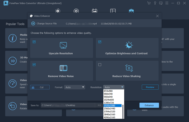
Task: Uncheck the Upscale Resolution checkbox
Action: click(34, 42)
